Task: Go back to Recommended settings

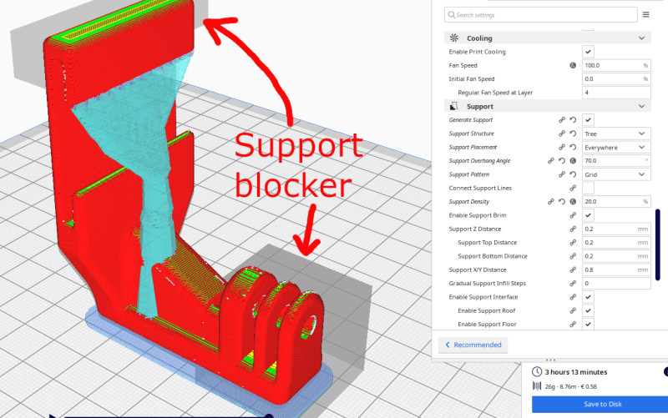Action: (x=473, y=345)
